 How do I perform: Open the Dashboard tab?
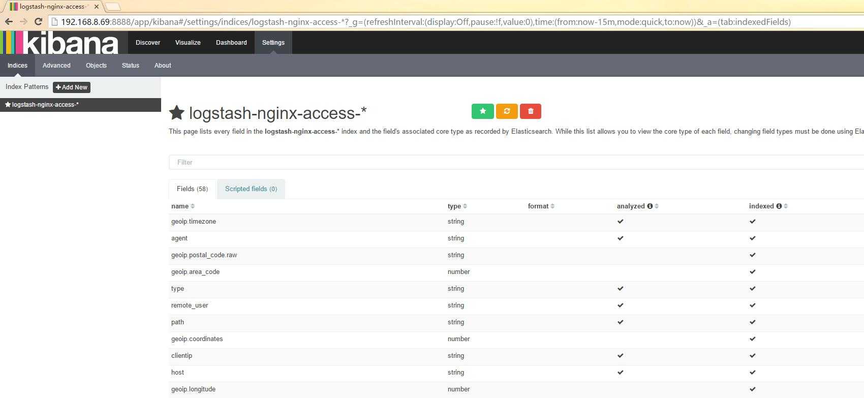(231, 43)
